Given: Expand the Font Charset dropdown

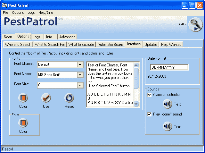Looking at the screenshot, I should (80, 65).
